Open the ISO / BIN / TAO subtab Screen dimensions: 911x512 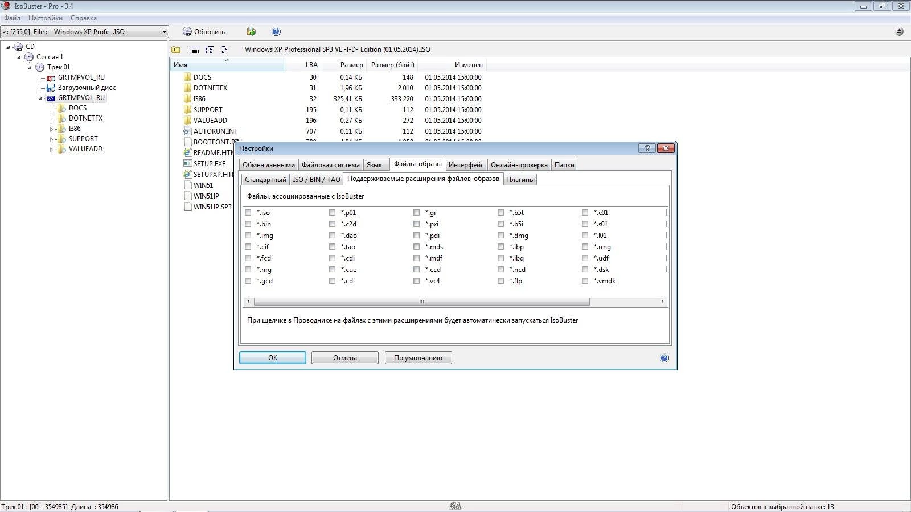point(317,180)
